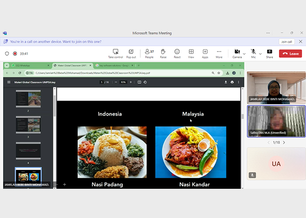The image size is (306, 218).
Task: Raise your hand in the meeting
Action: pyautogui.click(x=163, y=54)
